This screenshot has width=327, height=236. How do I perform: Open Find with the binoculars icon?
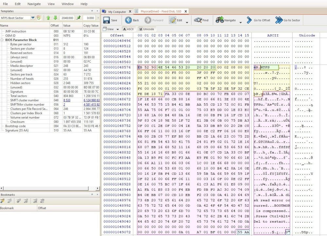[x=198, y=20]
